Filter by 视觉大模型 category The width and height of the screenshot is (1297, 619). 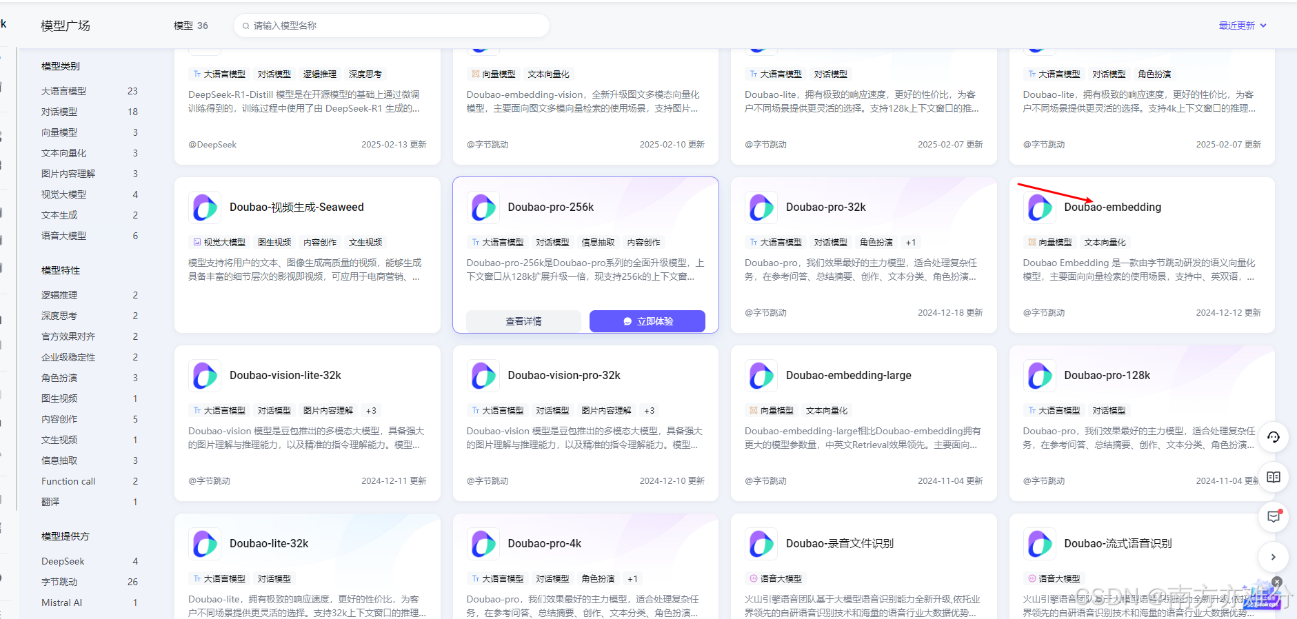pos(90,194)
